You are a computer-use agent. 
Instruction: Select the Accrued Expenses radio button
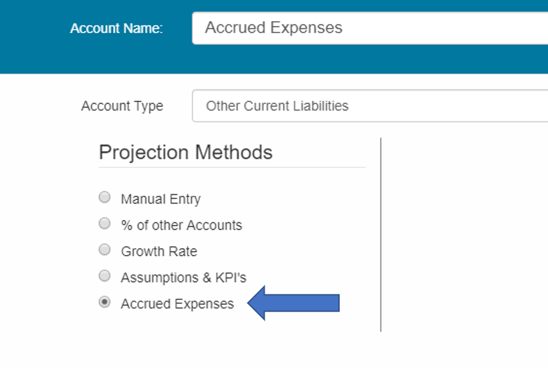104,302
